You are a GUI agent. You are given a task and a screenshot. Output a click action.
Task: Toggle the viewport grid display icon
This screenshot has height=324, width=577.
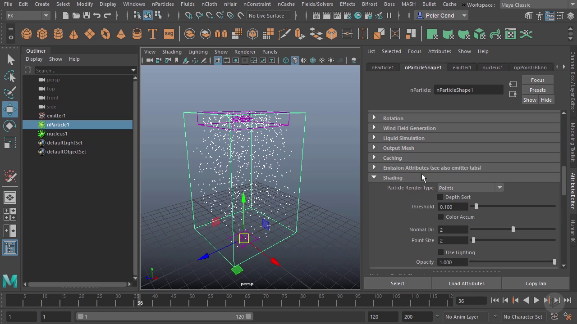(x=217, y=60)
